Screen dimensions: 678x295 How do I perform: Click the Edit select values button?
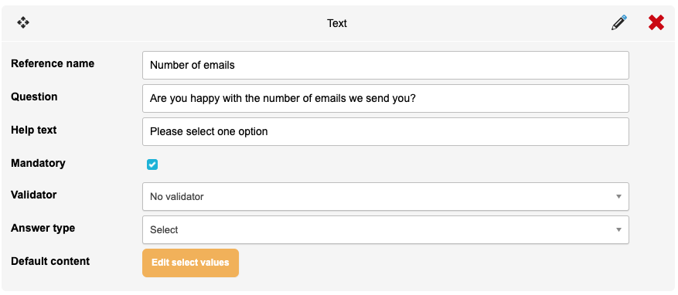click(x=191, y=263)
